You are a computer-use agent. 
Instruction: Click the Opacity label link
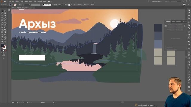click(x=56, y=5)
